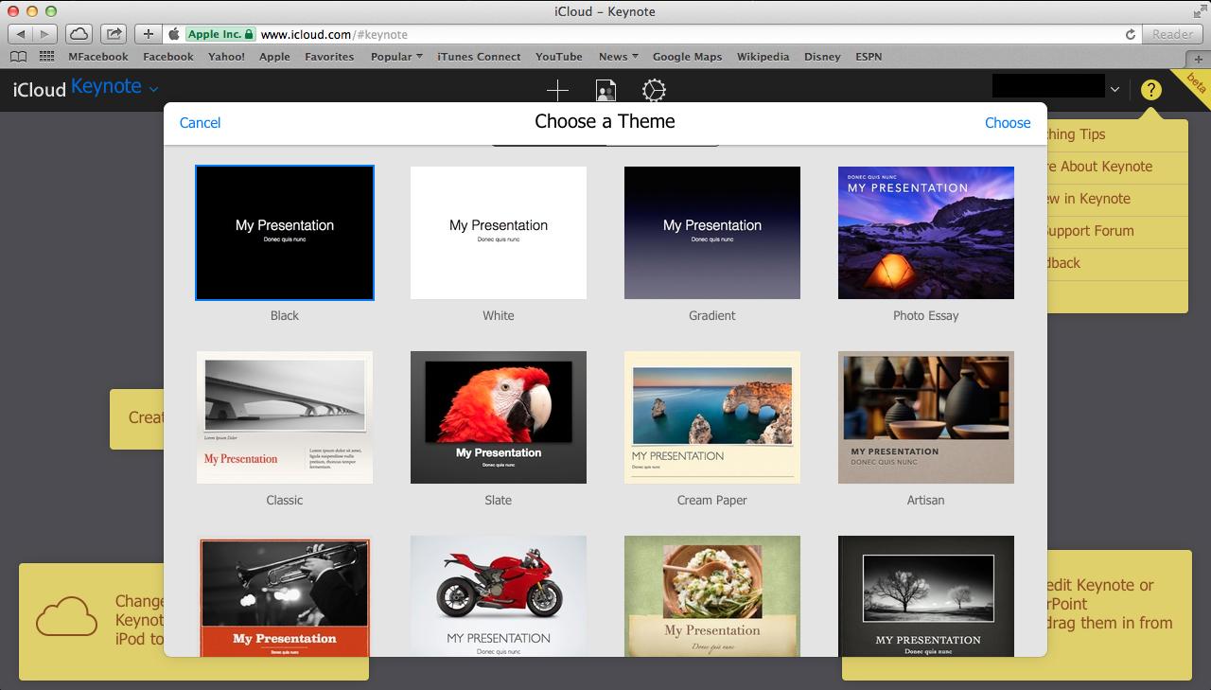
Task: Select the Black theme thumbnail
Action: 285,233
